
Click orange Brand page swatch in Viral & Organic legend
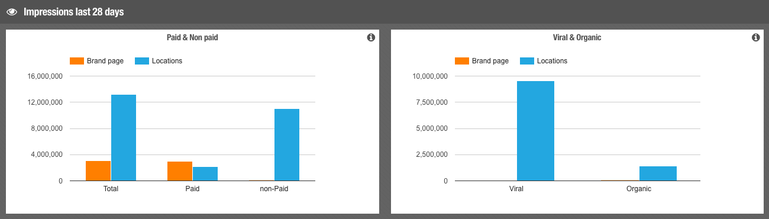point(462,61)
